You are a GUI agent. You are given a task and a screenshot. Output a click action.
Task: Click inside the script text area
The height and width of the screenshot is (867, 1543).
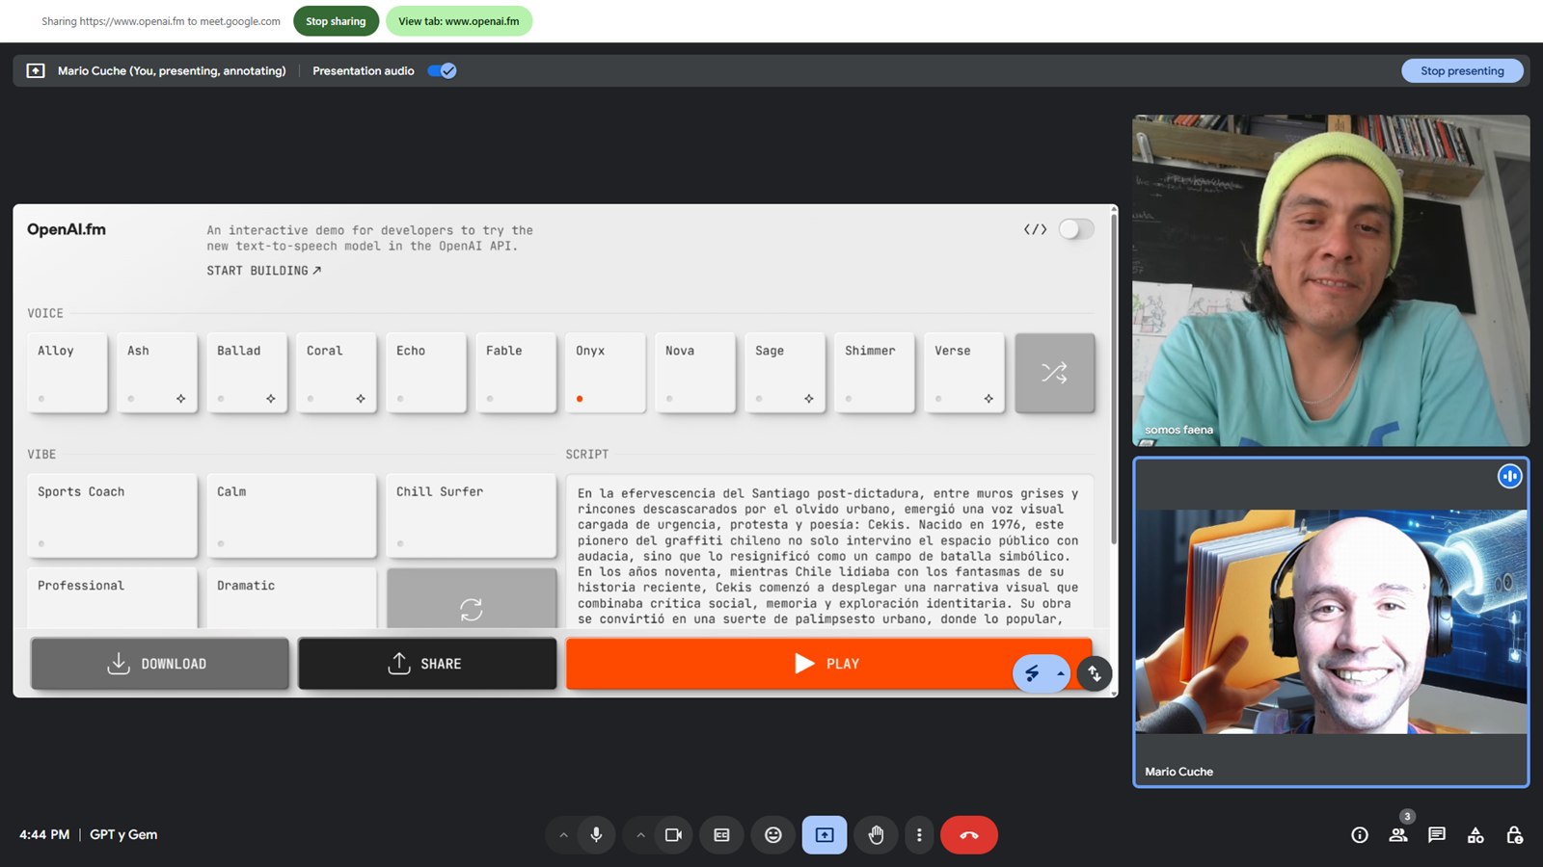829,551
